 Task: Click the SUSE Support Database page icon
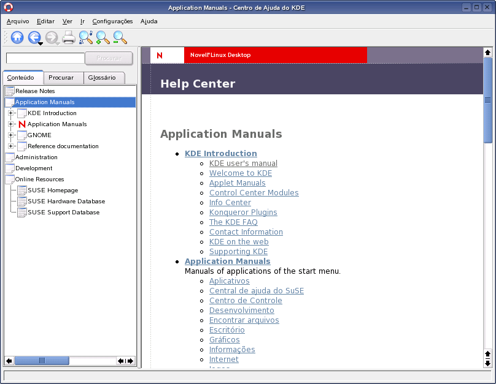[x=22, y=213]
